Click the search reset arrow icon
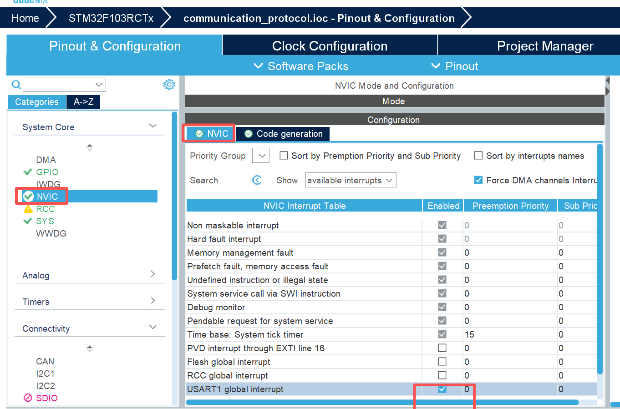Viewport: 620px width, 409px height. pos(257,180)
